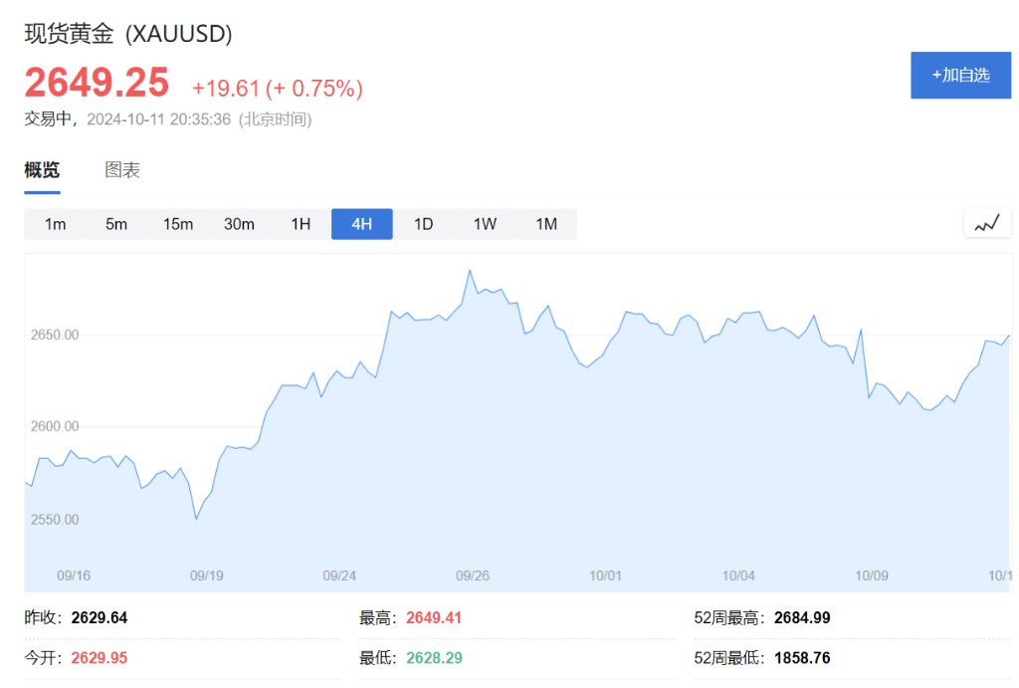This screenshot has height=688, width=1019.
Task: Click the chart peak near 09/26
Action: click(x=470, y=271)
